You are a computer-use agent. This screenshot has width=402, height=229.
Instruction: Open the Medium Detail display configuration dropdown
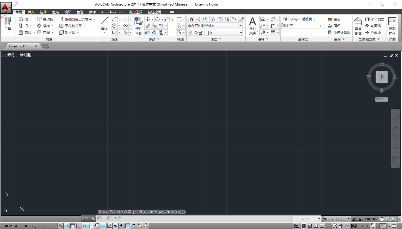(x=337, y=219)
